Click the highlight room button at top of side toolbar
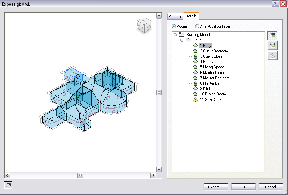This screenshot has width=288, height=195. coord(272,36)
